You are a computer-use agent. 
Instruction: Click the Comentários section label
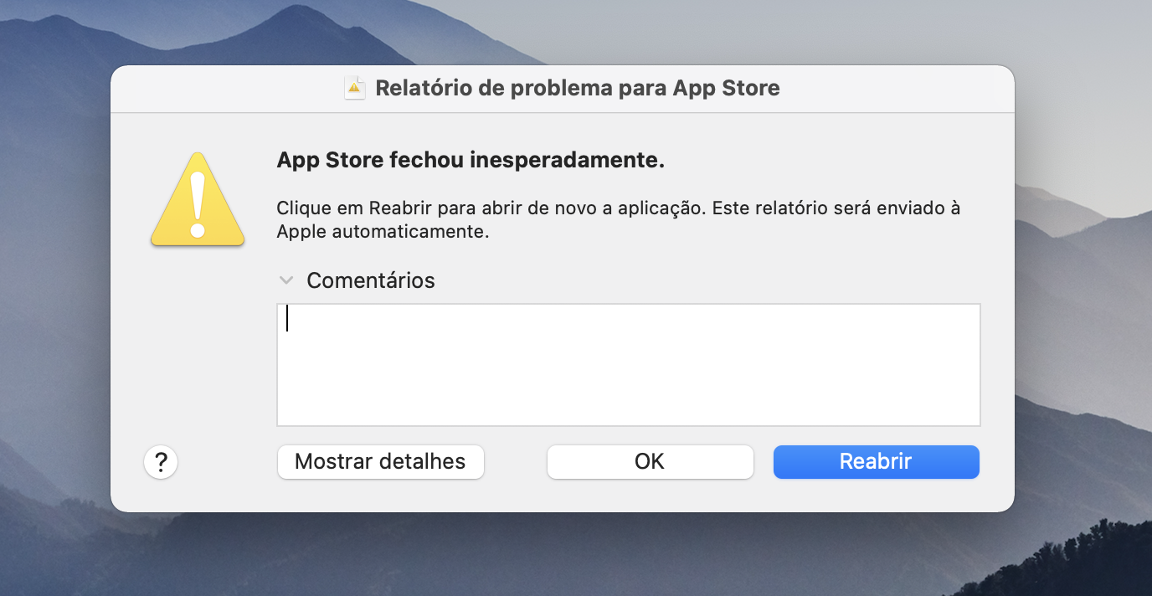pyautogui.click(x=371, y=280)
